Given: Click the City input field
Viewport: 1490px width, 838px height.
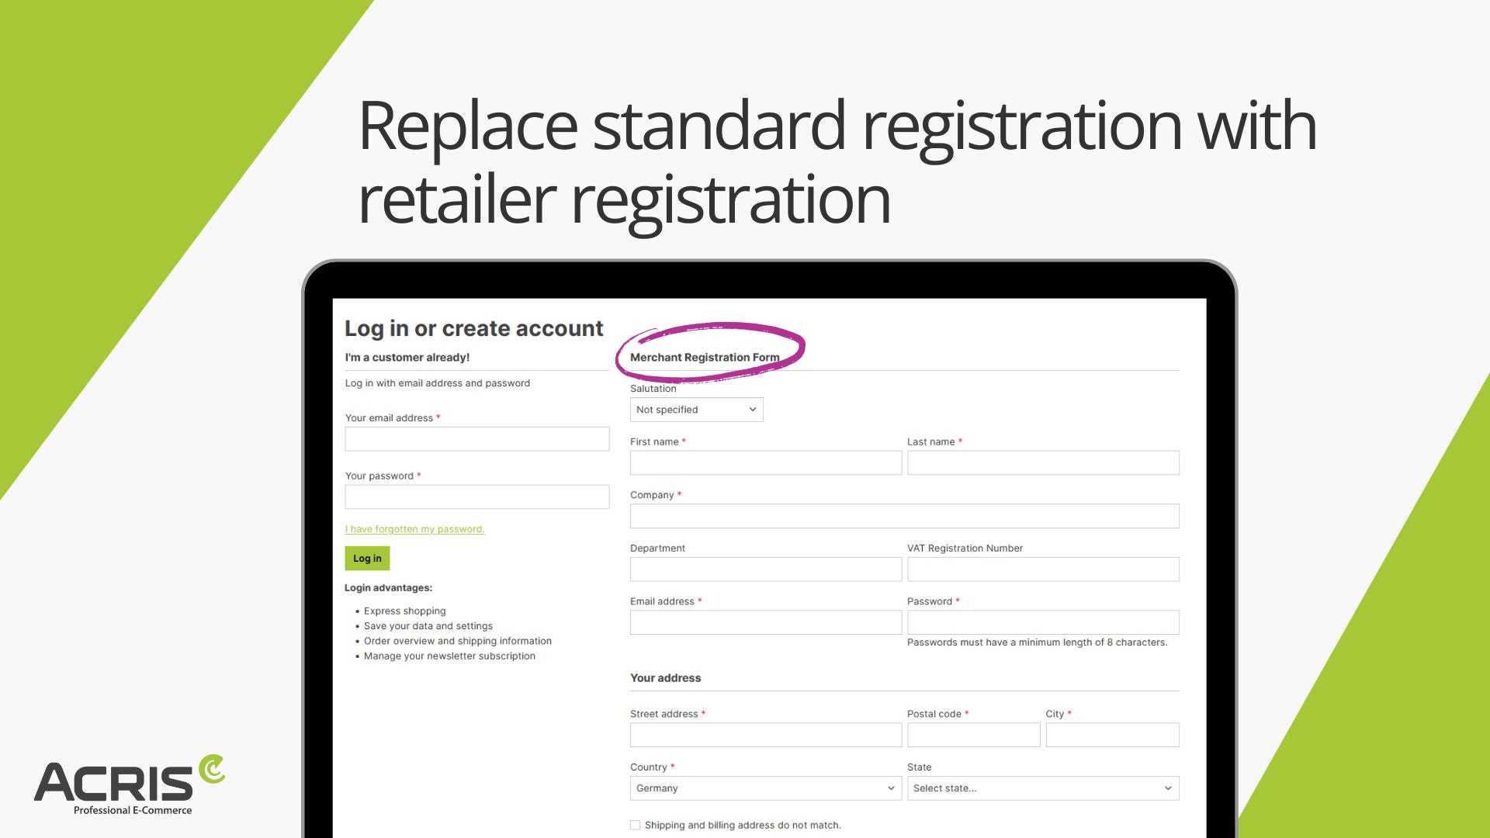Looking at the screenshot, I should pyautogui.click(x=1112, y=735).
